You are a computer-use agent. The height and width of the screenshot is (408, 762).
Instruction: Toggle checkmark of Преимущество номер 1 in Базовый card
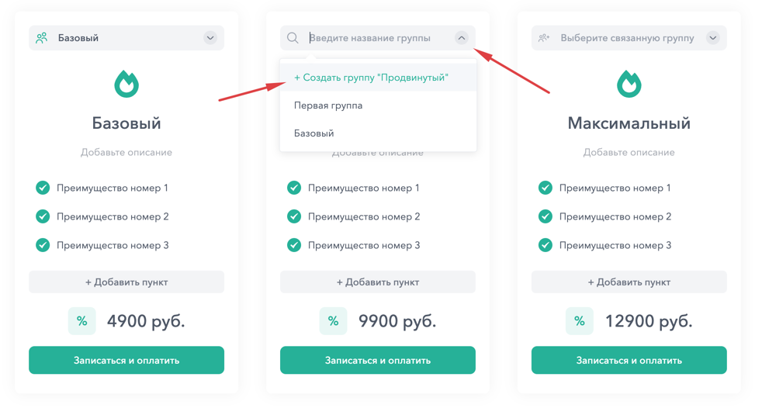click(x=43, y=188)
